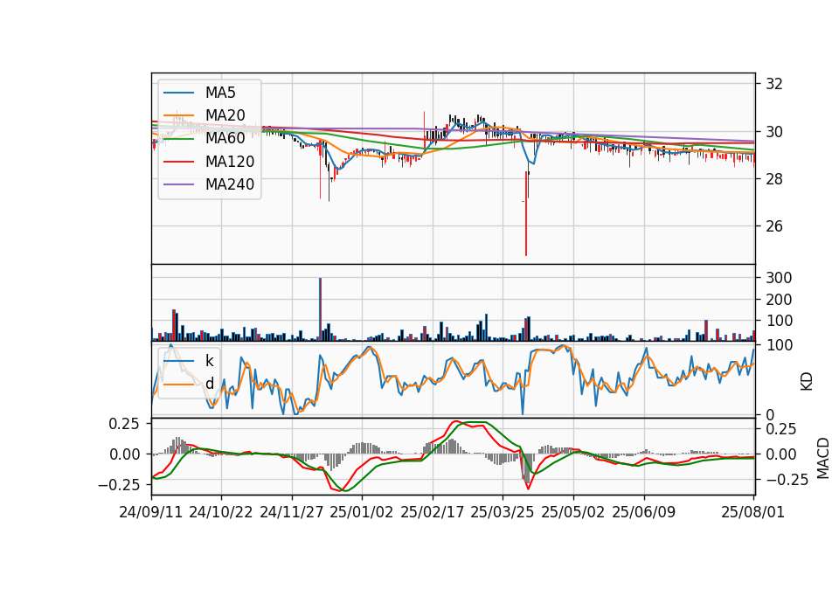
Task: Click the KD axis title
Action: pos(807,382)
